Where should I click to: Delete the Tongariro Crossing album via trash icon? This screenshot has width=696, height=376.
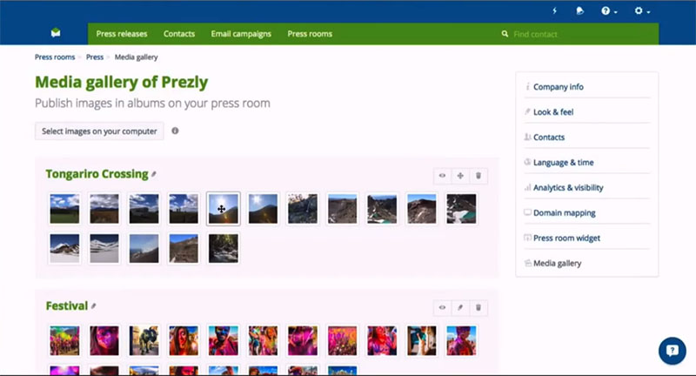coord(478,176)
